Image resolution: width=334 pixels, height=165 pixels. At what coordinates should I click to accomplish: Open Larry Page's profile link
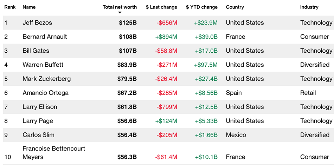38,121
